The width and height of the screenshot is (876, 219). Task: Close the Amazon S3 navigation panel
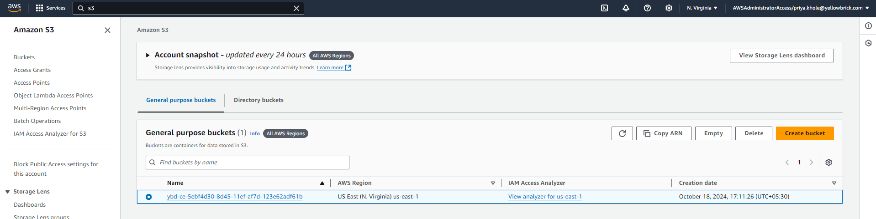coord(108,30)
